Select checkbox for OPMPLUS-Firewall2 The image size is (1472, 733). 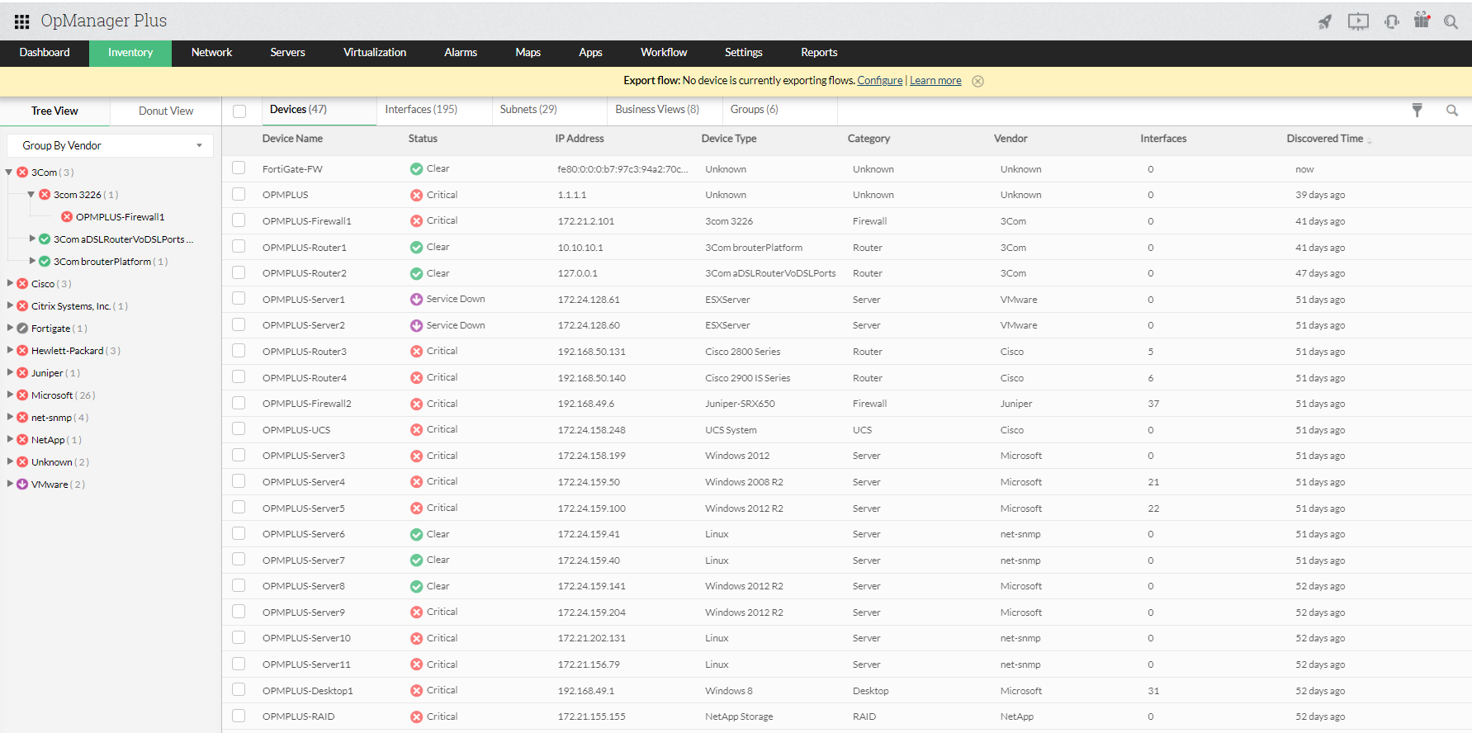click(x=239, y=403)
